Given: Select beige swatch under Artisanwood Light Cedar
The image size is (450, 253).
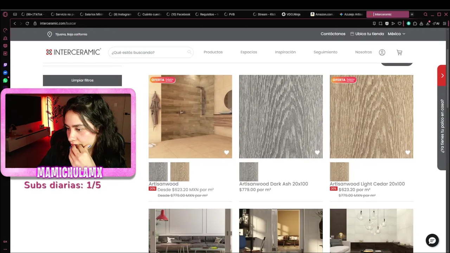Looking at the screenshot, I should coord(339,172).
